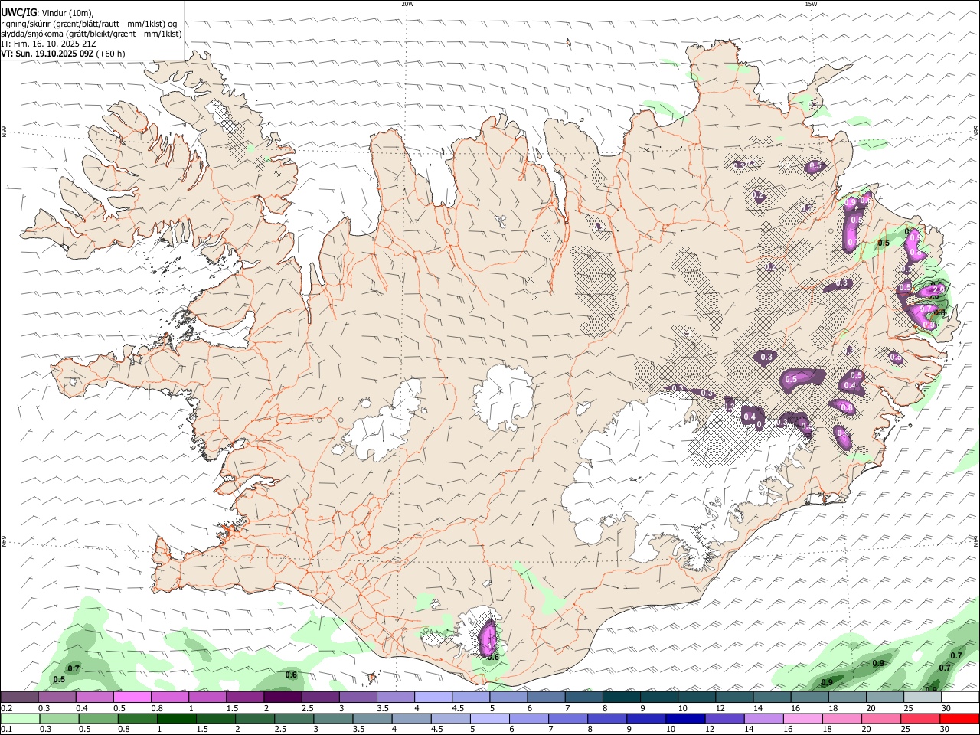Choose the pale gray swatch starting at 25 on upper scale
Screen dimensions: 980x735
click(923, 697)
